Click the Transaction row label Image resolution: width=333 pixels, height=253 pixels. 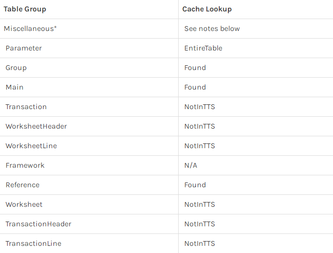point(26,107)
